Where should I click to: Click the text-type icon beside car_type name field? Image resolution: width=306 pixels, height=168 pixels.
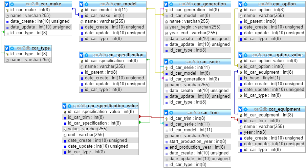[7, 60]
